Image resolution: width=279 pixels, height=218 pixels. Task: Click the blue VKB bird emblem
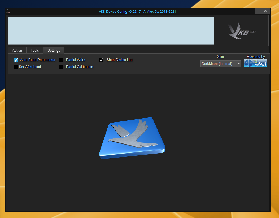coord(132,138)
